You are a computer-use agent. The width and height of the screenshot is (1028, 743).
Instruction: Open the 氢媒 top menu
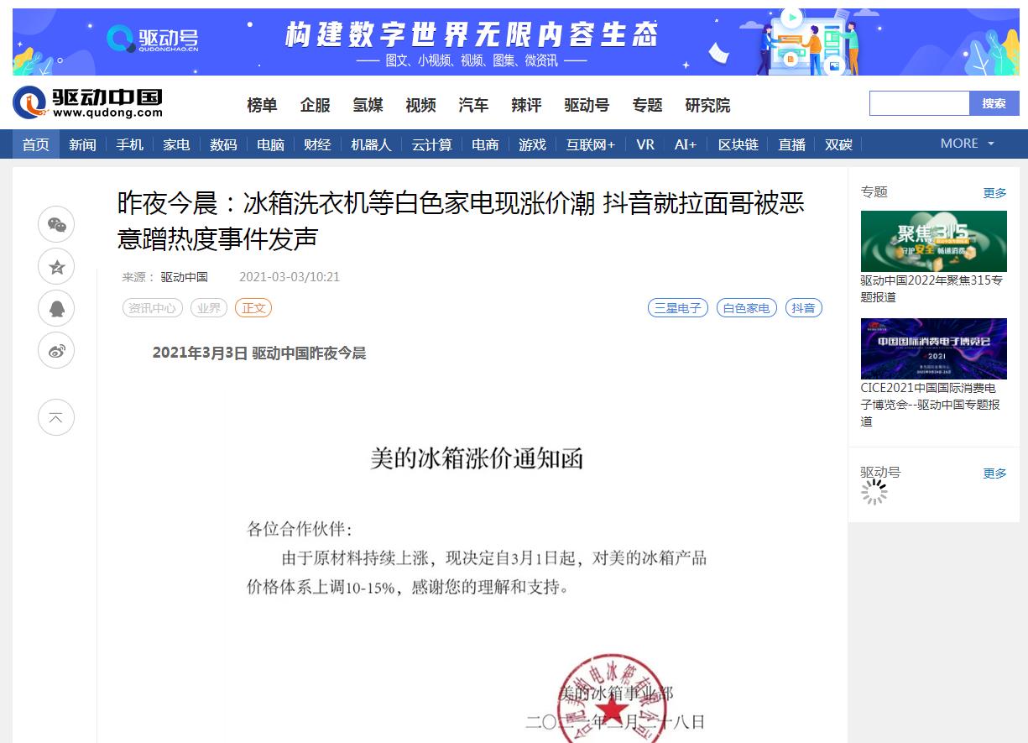click(x=368, y=105)
